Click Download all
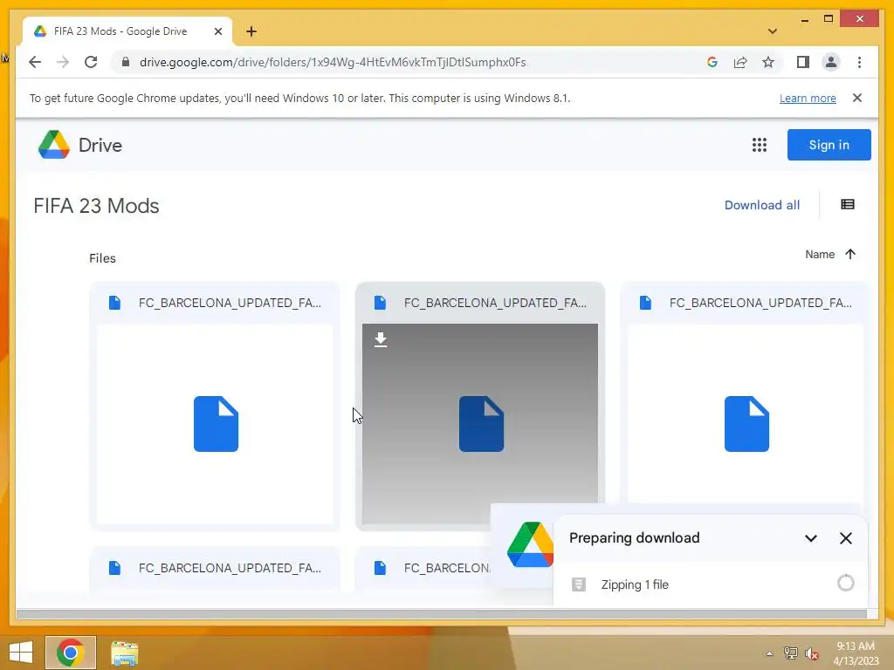Image resolution: width=894 pixels, height=670 pixels. (761, 205)
